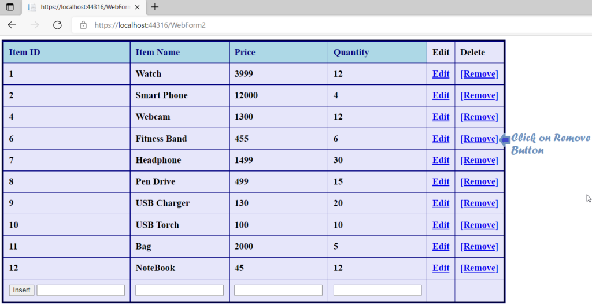Remove the Fitness Band row
This screenshot has height=308, width=592.
(479, 139)
